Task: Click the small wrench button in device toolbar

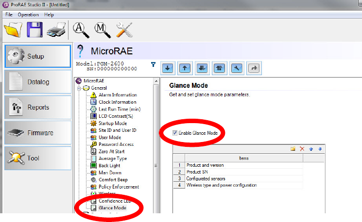Action: point(237,68)
